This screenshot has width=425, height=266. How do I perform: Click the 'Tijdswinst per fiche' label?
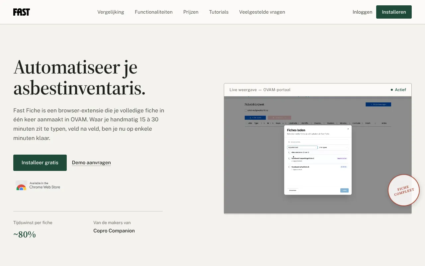click(x=33, y=222)
